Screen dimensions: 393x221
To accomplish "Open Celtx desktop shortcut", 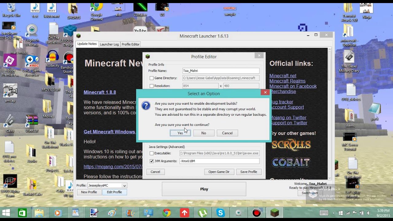I will [x=10, y=124].
